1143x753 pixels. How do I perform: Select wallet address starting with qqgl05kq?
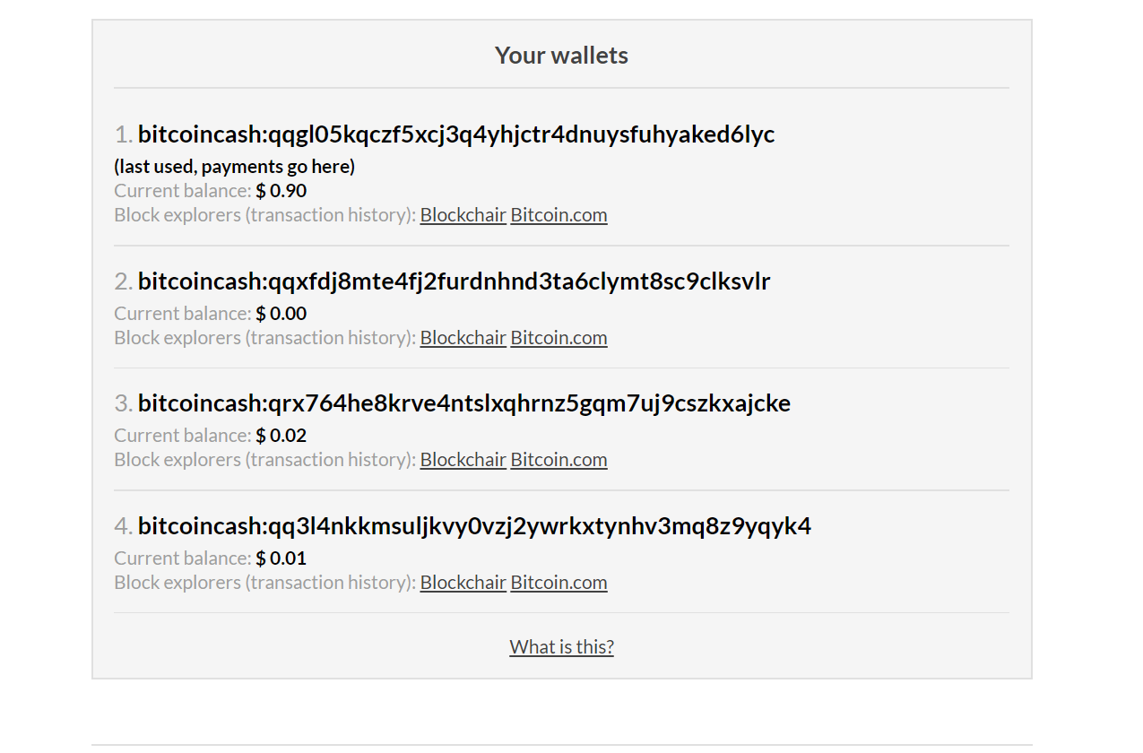(456, 134)
